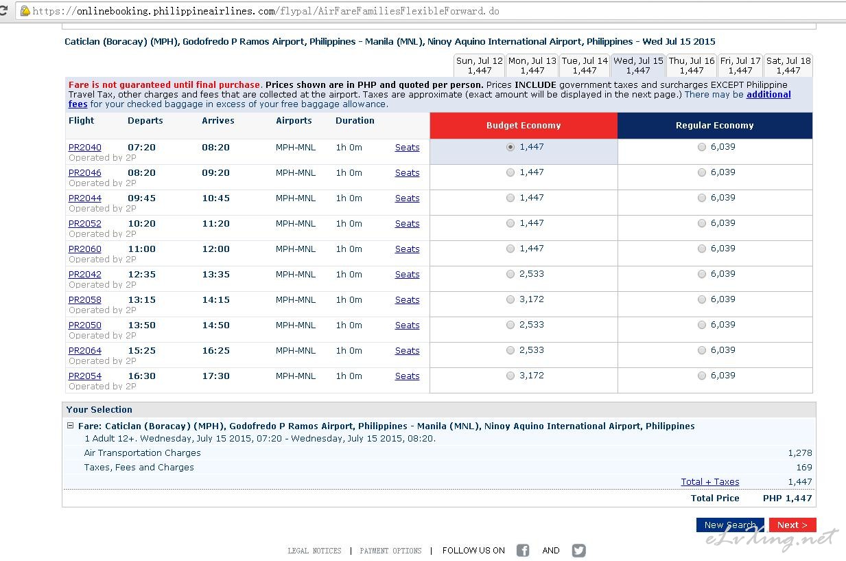Choose Regular Economy fare for flight PR2046
This screenshot has width=846, height=561.
(x=702, y=172)
